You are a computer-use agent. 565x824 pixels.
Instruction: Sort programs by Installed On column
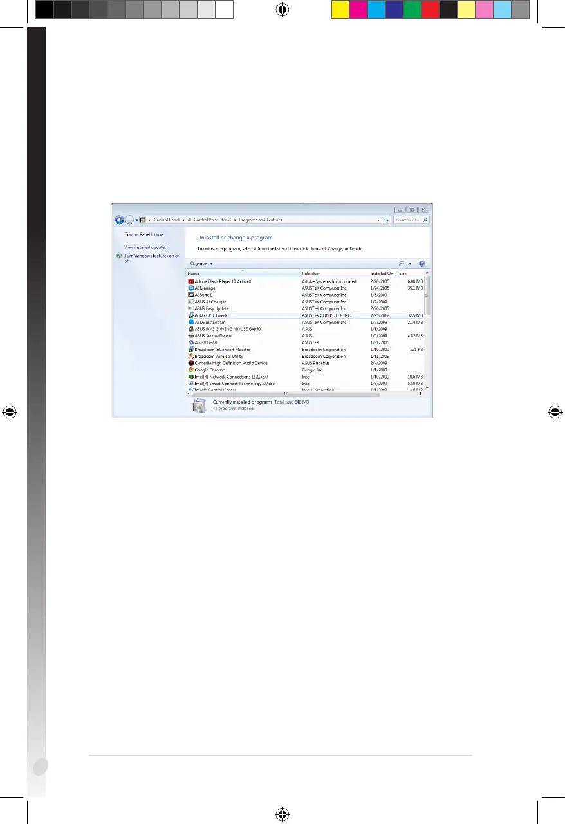[x=382, y=274]
